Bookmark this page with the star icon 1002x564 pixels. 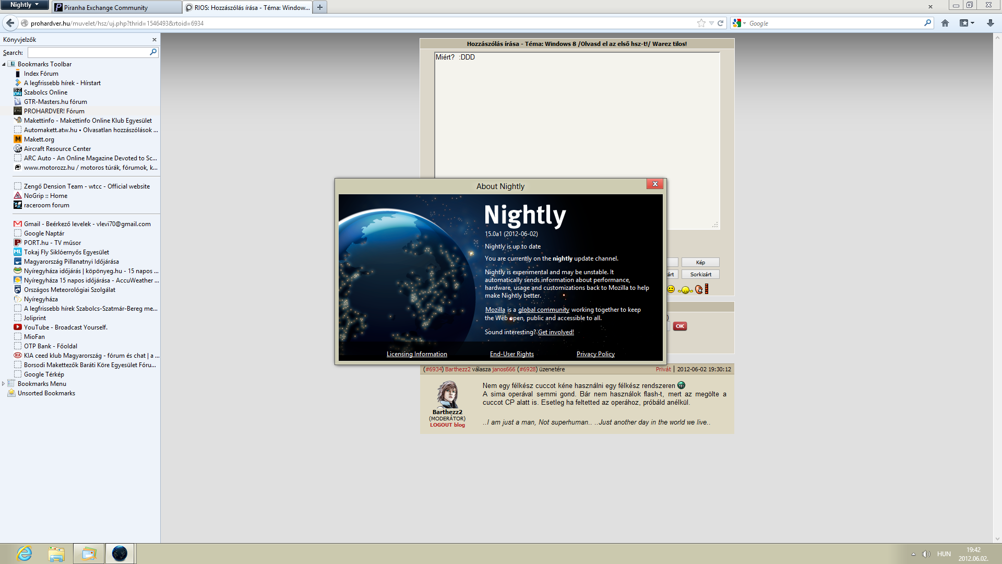pos(701,23)
